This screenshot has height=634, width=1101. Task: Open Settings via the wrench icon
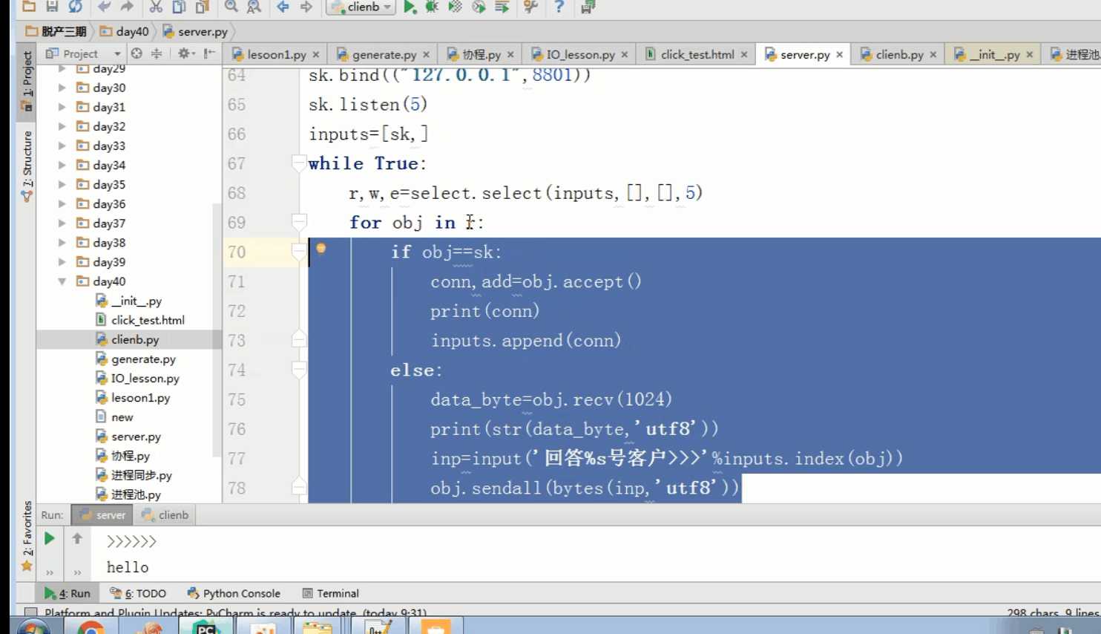(x=530, y=7)
